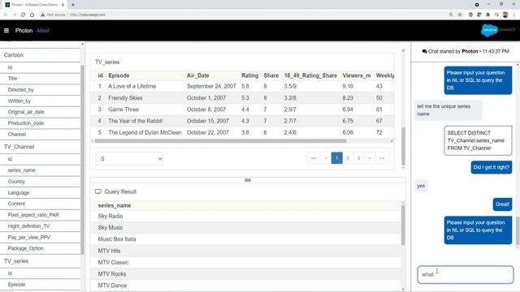
Task: Bookmark this page with star icon
Action: [x=460, y=15]
